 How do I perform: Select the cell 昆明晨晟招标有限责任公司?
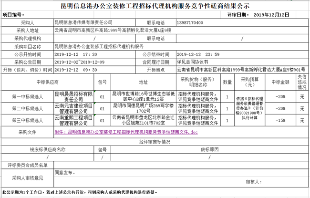click(74, 97)
